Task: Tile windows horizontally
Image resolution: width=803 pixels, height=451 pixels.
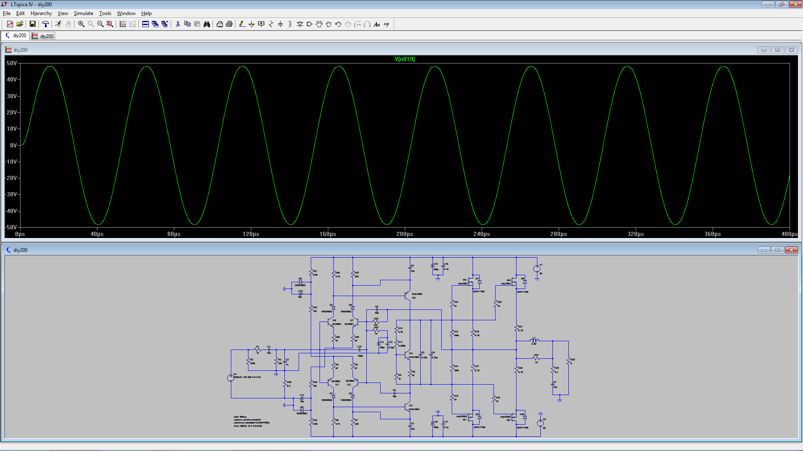Action: tap(146, 24)
